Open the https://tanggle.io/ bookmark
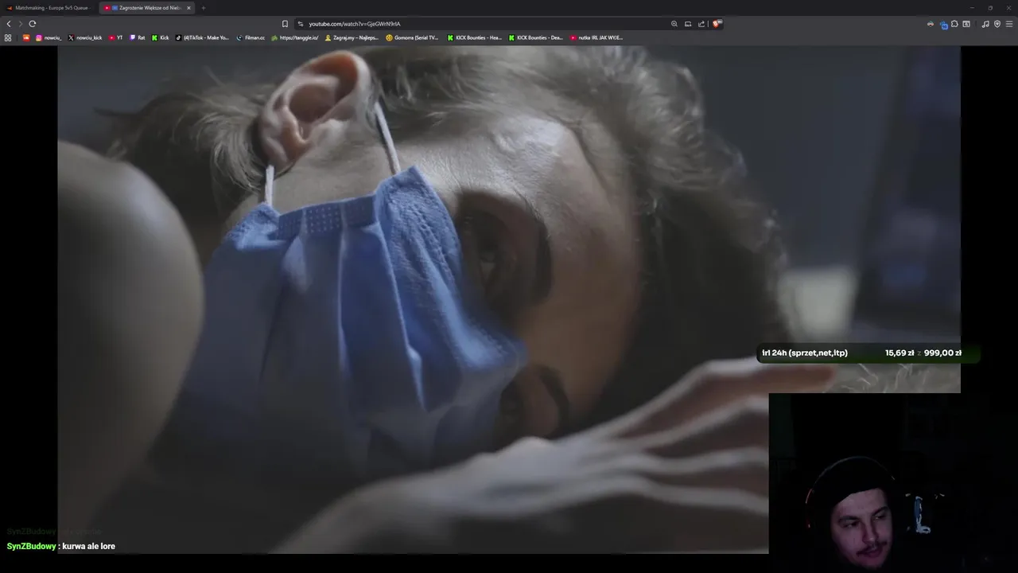1018x573 pixels. pos(295,37)
